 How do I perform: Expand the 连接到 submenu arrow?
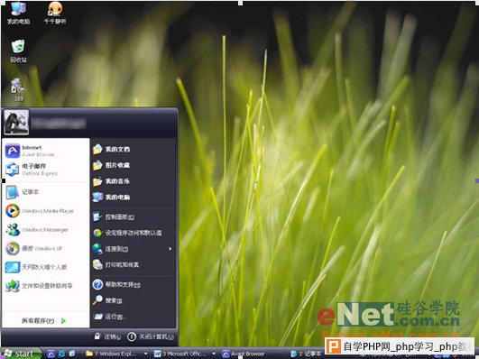coord(170,249)
